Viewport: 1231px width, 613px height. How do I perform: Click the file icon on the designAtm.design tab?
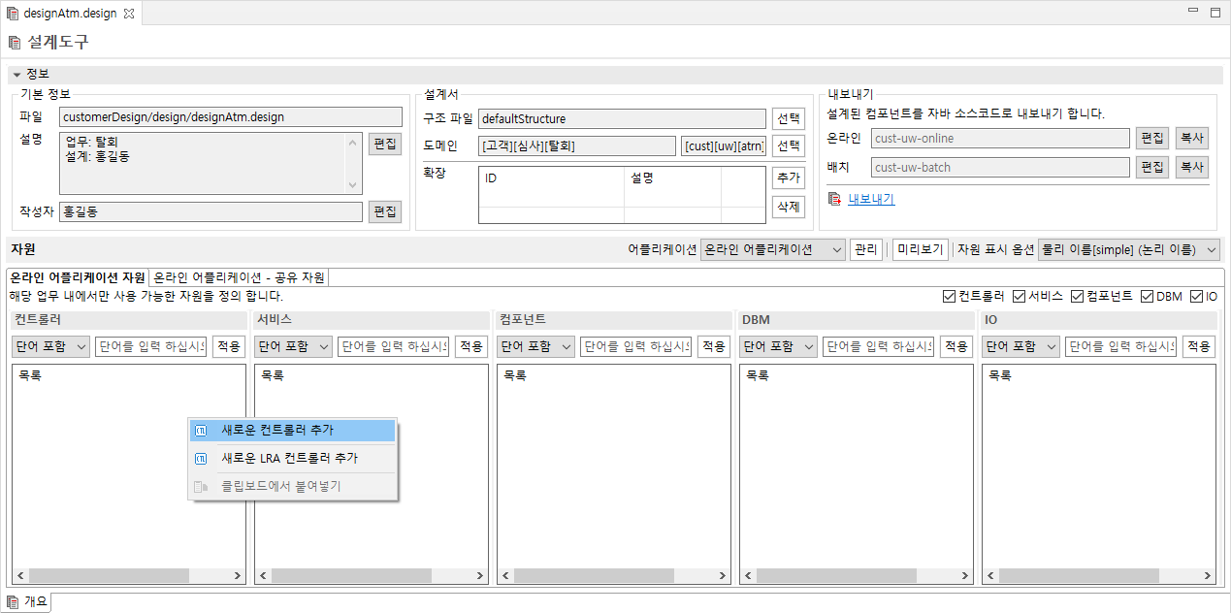point(14,13)
